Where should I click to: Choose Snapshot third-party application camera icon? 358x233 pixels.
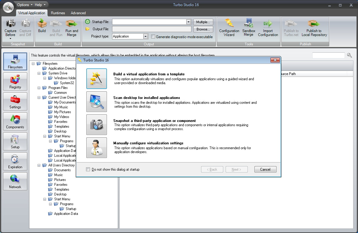(x=97, y=125)
